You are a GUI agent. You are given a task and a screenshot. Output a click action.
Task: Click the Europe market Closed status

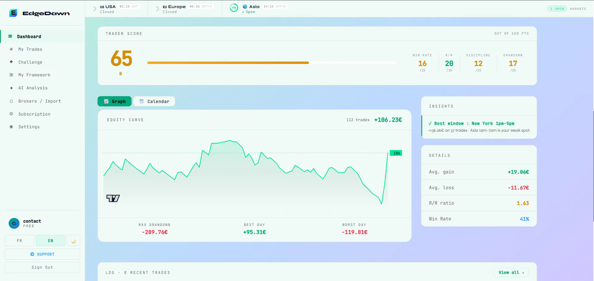click(x=170, y=12)
